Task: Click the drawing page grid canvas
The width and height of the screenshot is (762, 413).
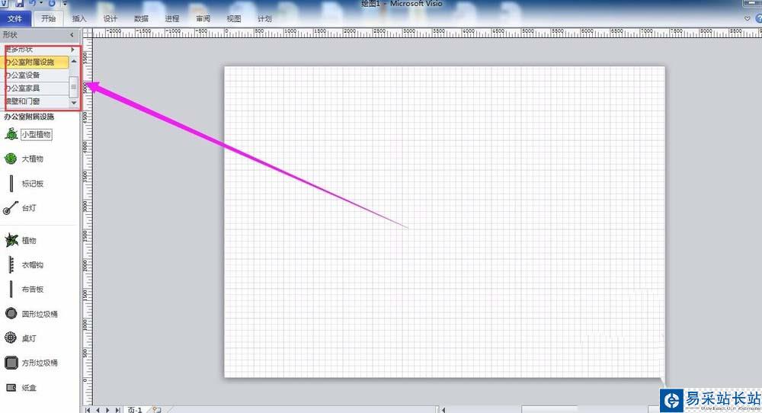Action: [x=444, y=222]
